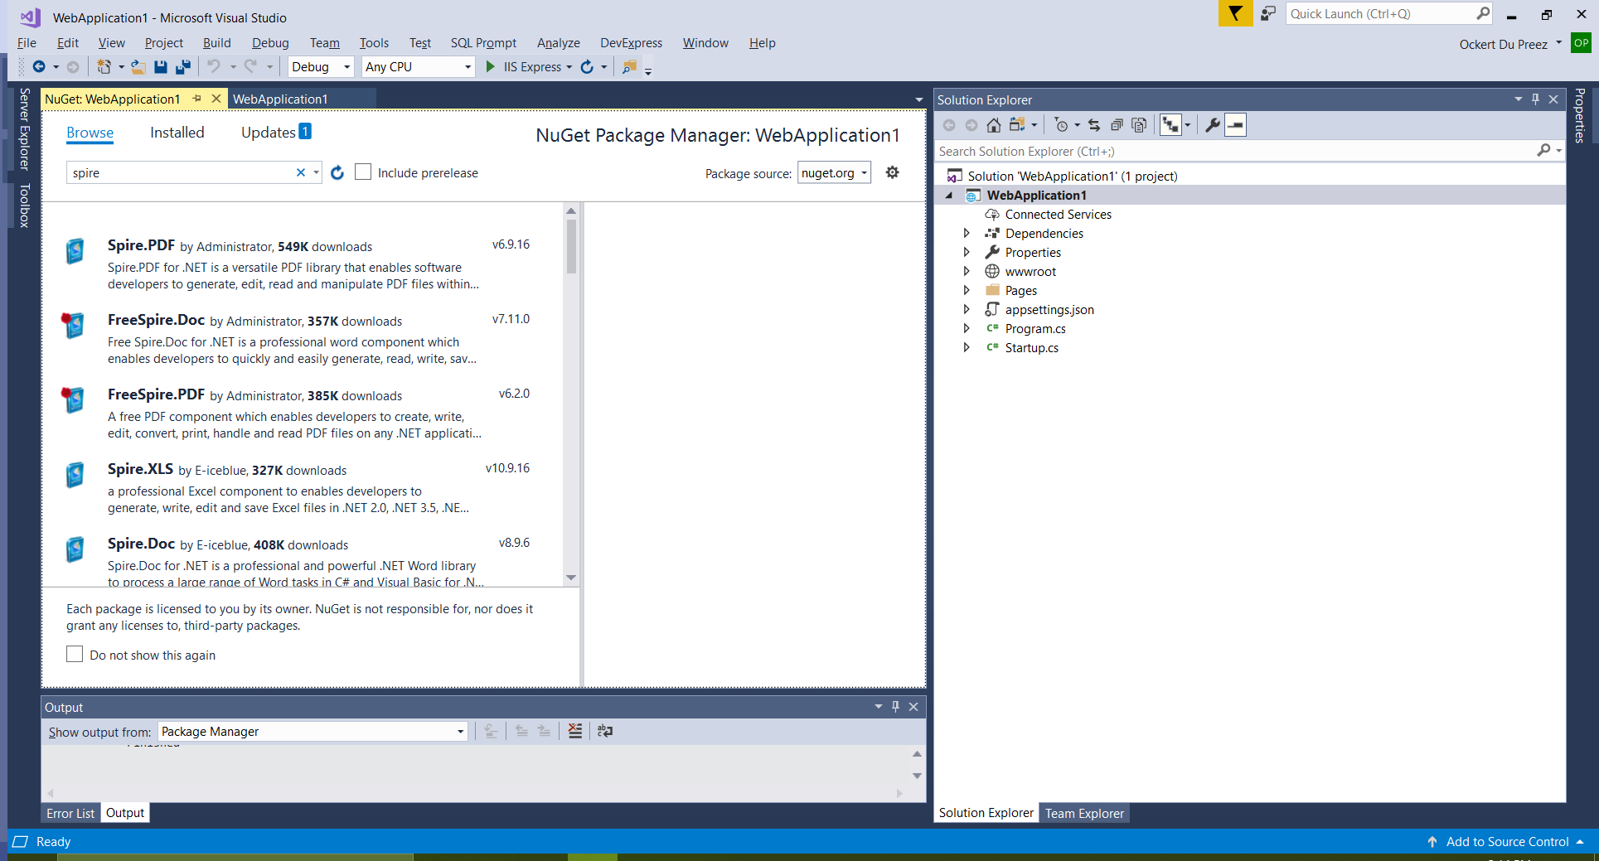Screen dimensions: 1599x861
Task: Enable the Include prerelease checkbox
Action: 363,172
